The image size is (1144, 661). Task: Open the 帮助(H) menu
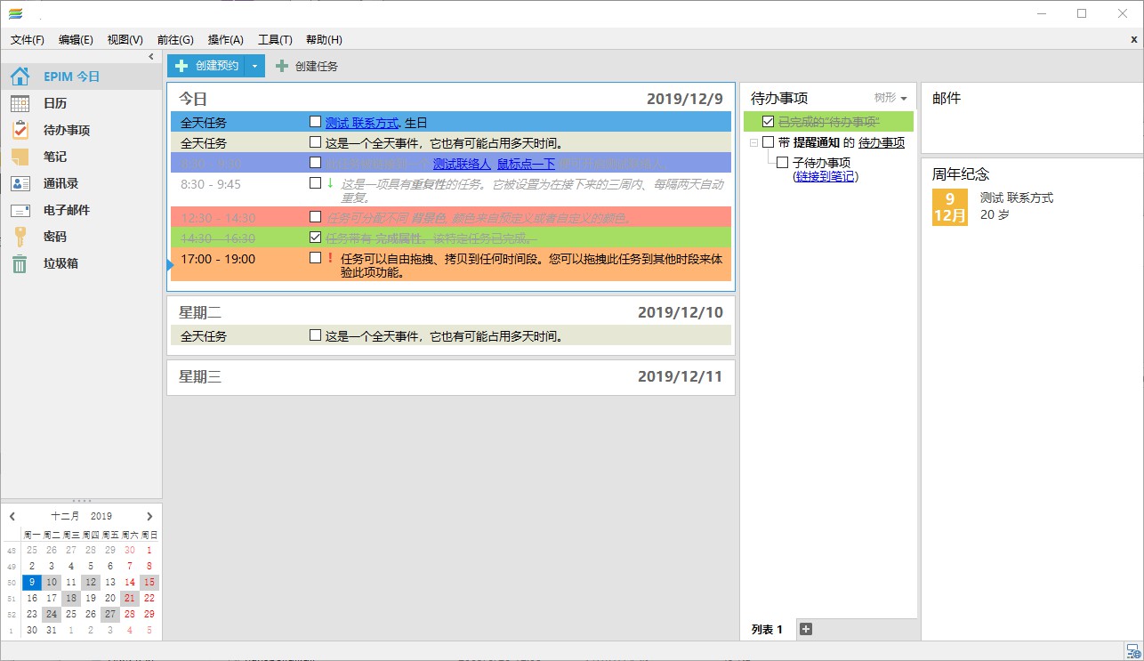pos(324,40)
